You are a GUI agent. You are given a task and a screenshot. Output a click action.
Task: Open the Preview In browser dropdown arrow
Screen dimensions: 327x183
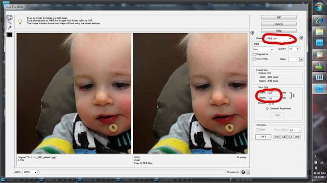(x=248, y=172)
